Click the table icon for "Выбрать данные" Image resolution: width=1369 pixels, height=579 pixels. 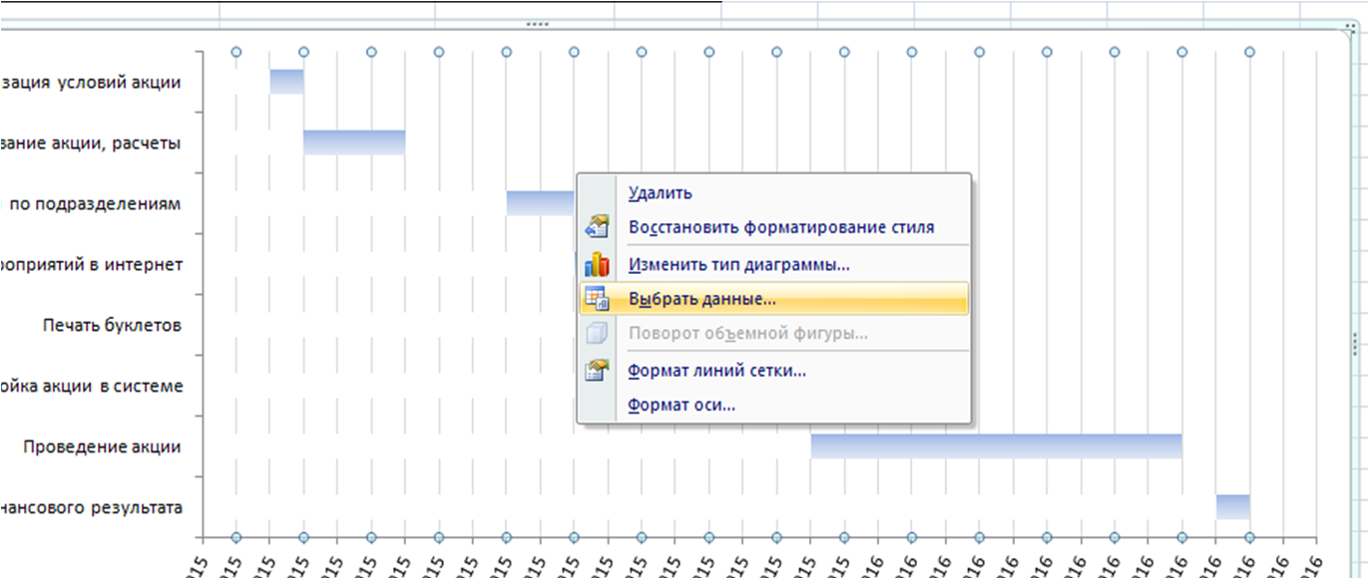[597, 298]
